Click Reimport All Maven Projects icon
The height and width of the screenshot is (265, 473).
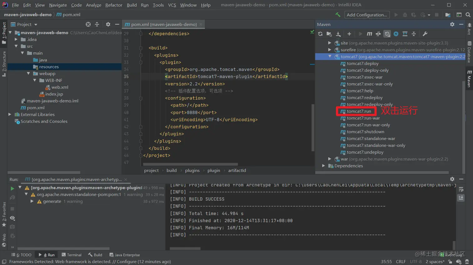point(320,34)
